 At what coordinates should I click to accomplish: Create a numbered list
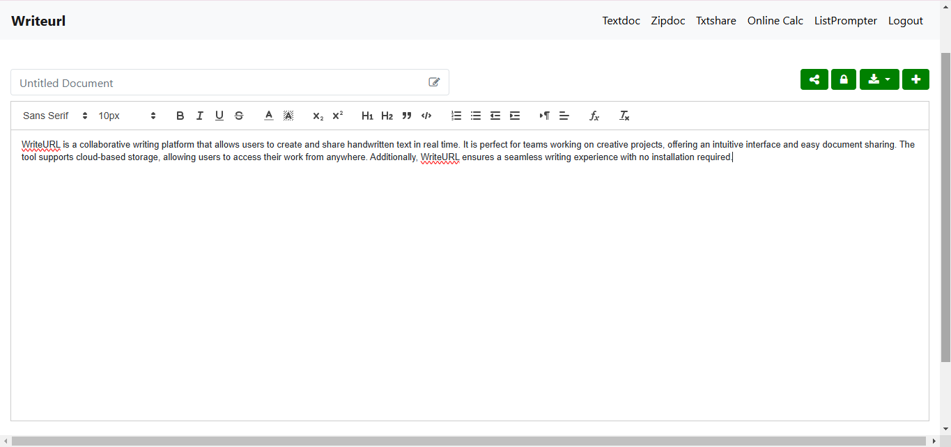click(x=456, y=116)
